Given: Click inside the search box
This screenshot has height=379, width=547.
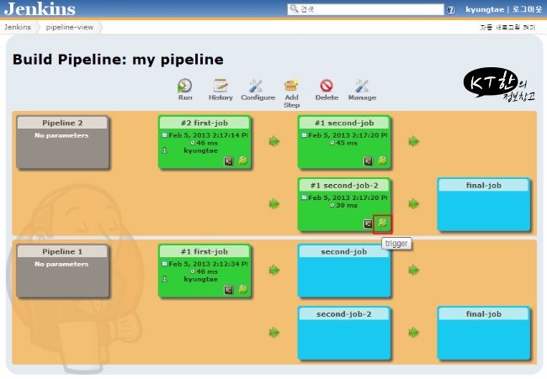Looking at the screenshot, I should [365, 9].
